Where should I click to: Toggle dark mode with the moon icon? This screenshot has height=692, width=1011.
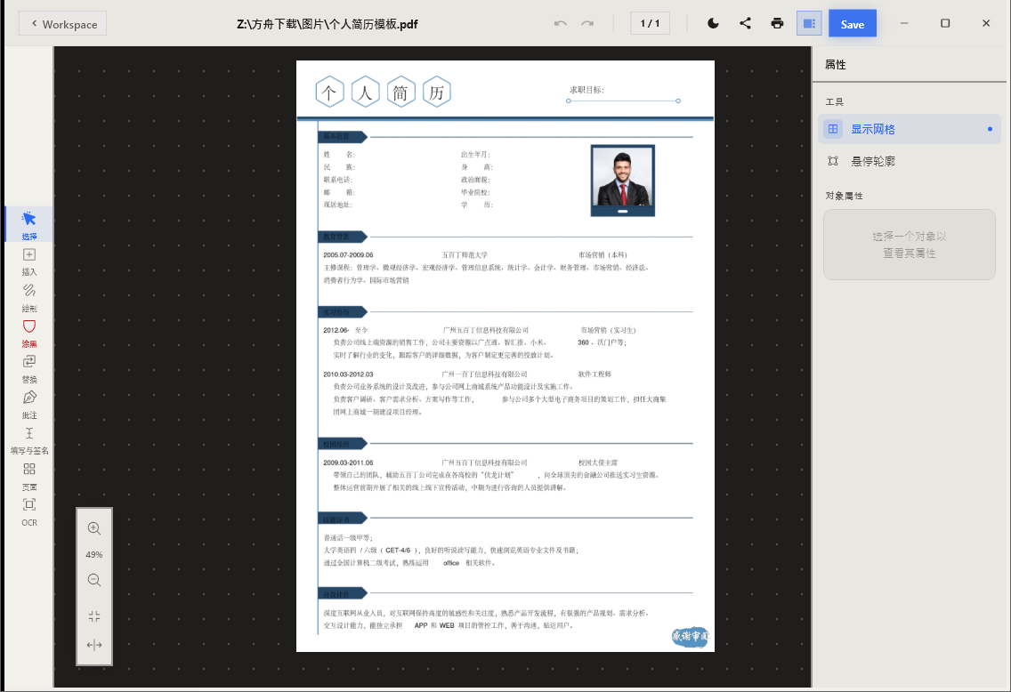(713, 24)
